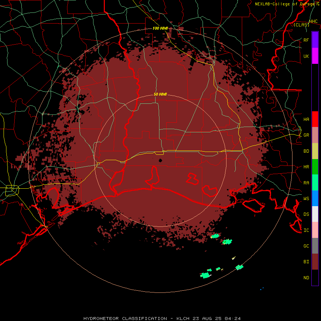The height and width of the screenshot is (321, 321).
Task: Select the red HA legend swatch
Action: (x=315, y=119)
